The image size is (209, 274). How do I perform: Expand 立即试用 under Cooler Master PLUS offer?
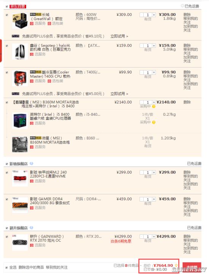pos(119,94)
